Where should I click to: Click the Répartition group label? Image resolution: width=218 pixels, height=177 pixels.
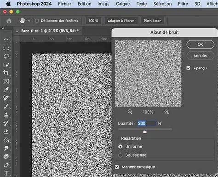[x=131, y=138]
